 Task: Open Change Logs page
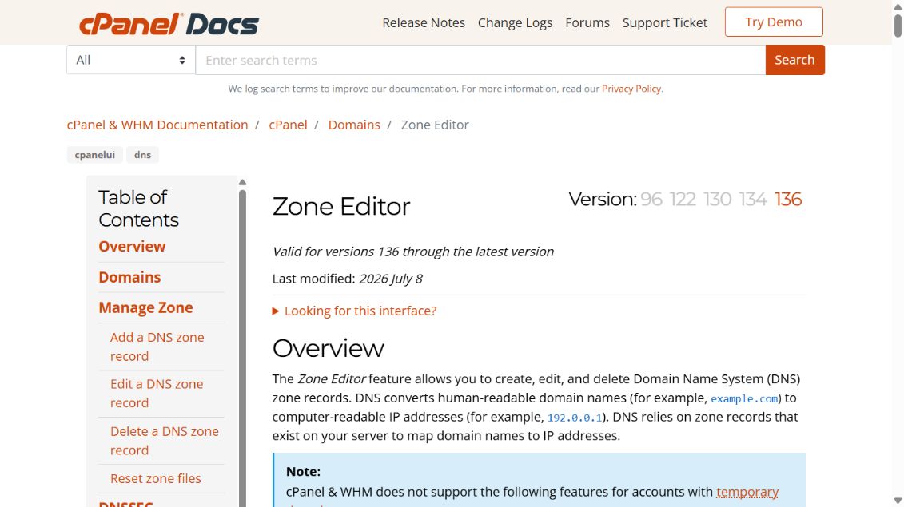click(x=515, y=22)
